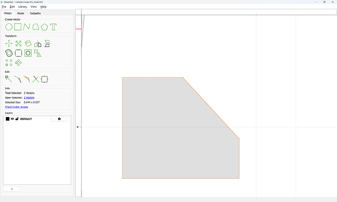The height and width of the screenshot is (202, 337).
Task: Open the Resize transform tool
Action: click(19, 43)
